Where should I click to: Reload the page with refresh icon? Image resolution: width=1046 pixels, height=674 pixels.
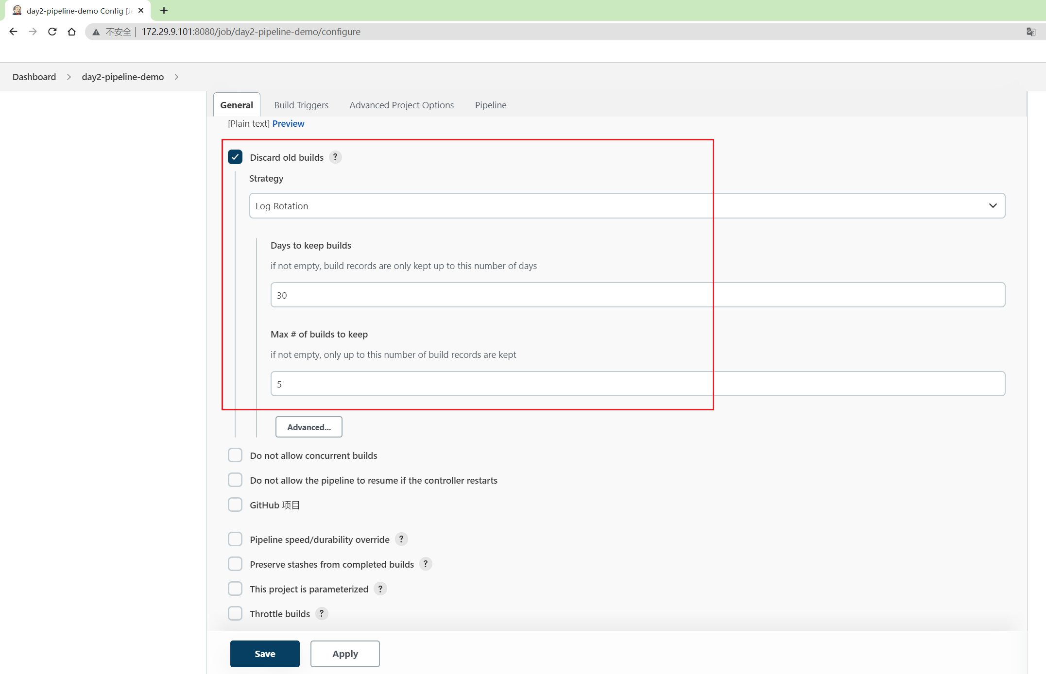tap(52, 32)
